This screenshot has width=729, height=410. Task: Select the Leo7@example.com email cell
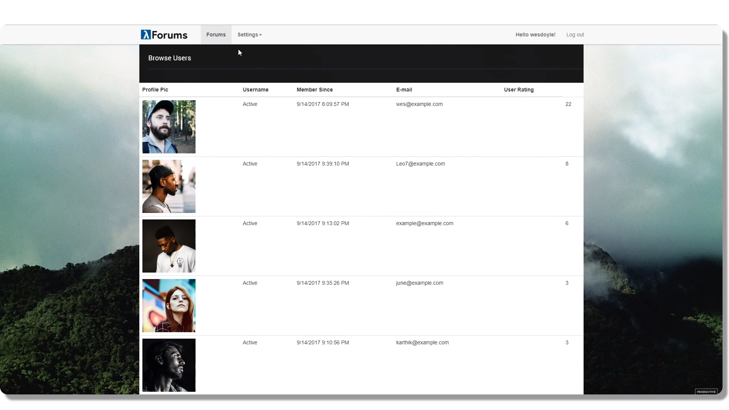tap(420, 164)
